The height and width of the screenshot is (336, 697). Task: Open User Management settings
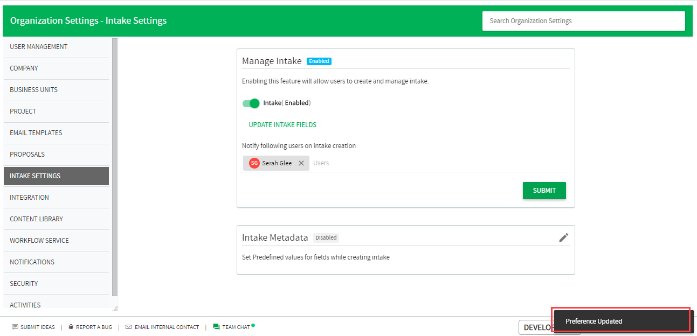(x=56, y=47)
